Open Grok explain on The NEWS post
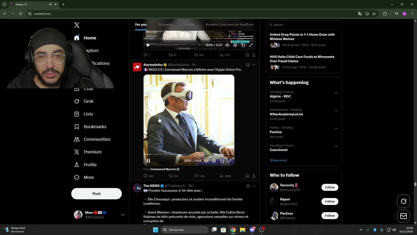This screenshot has height=235, width=417. pyautogui.click(x=248, y=186)
